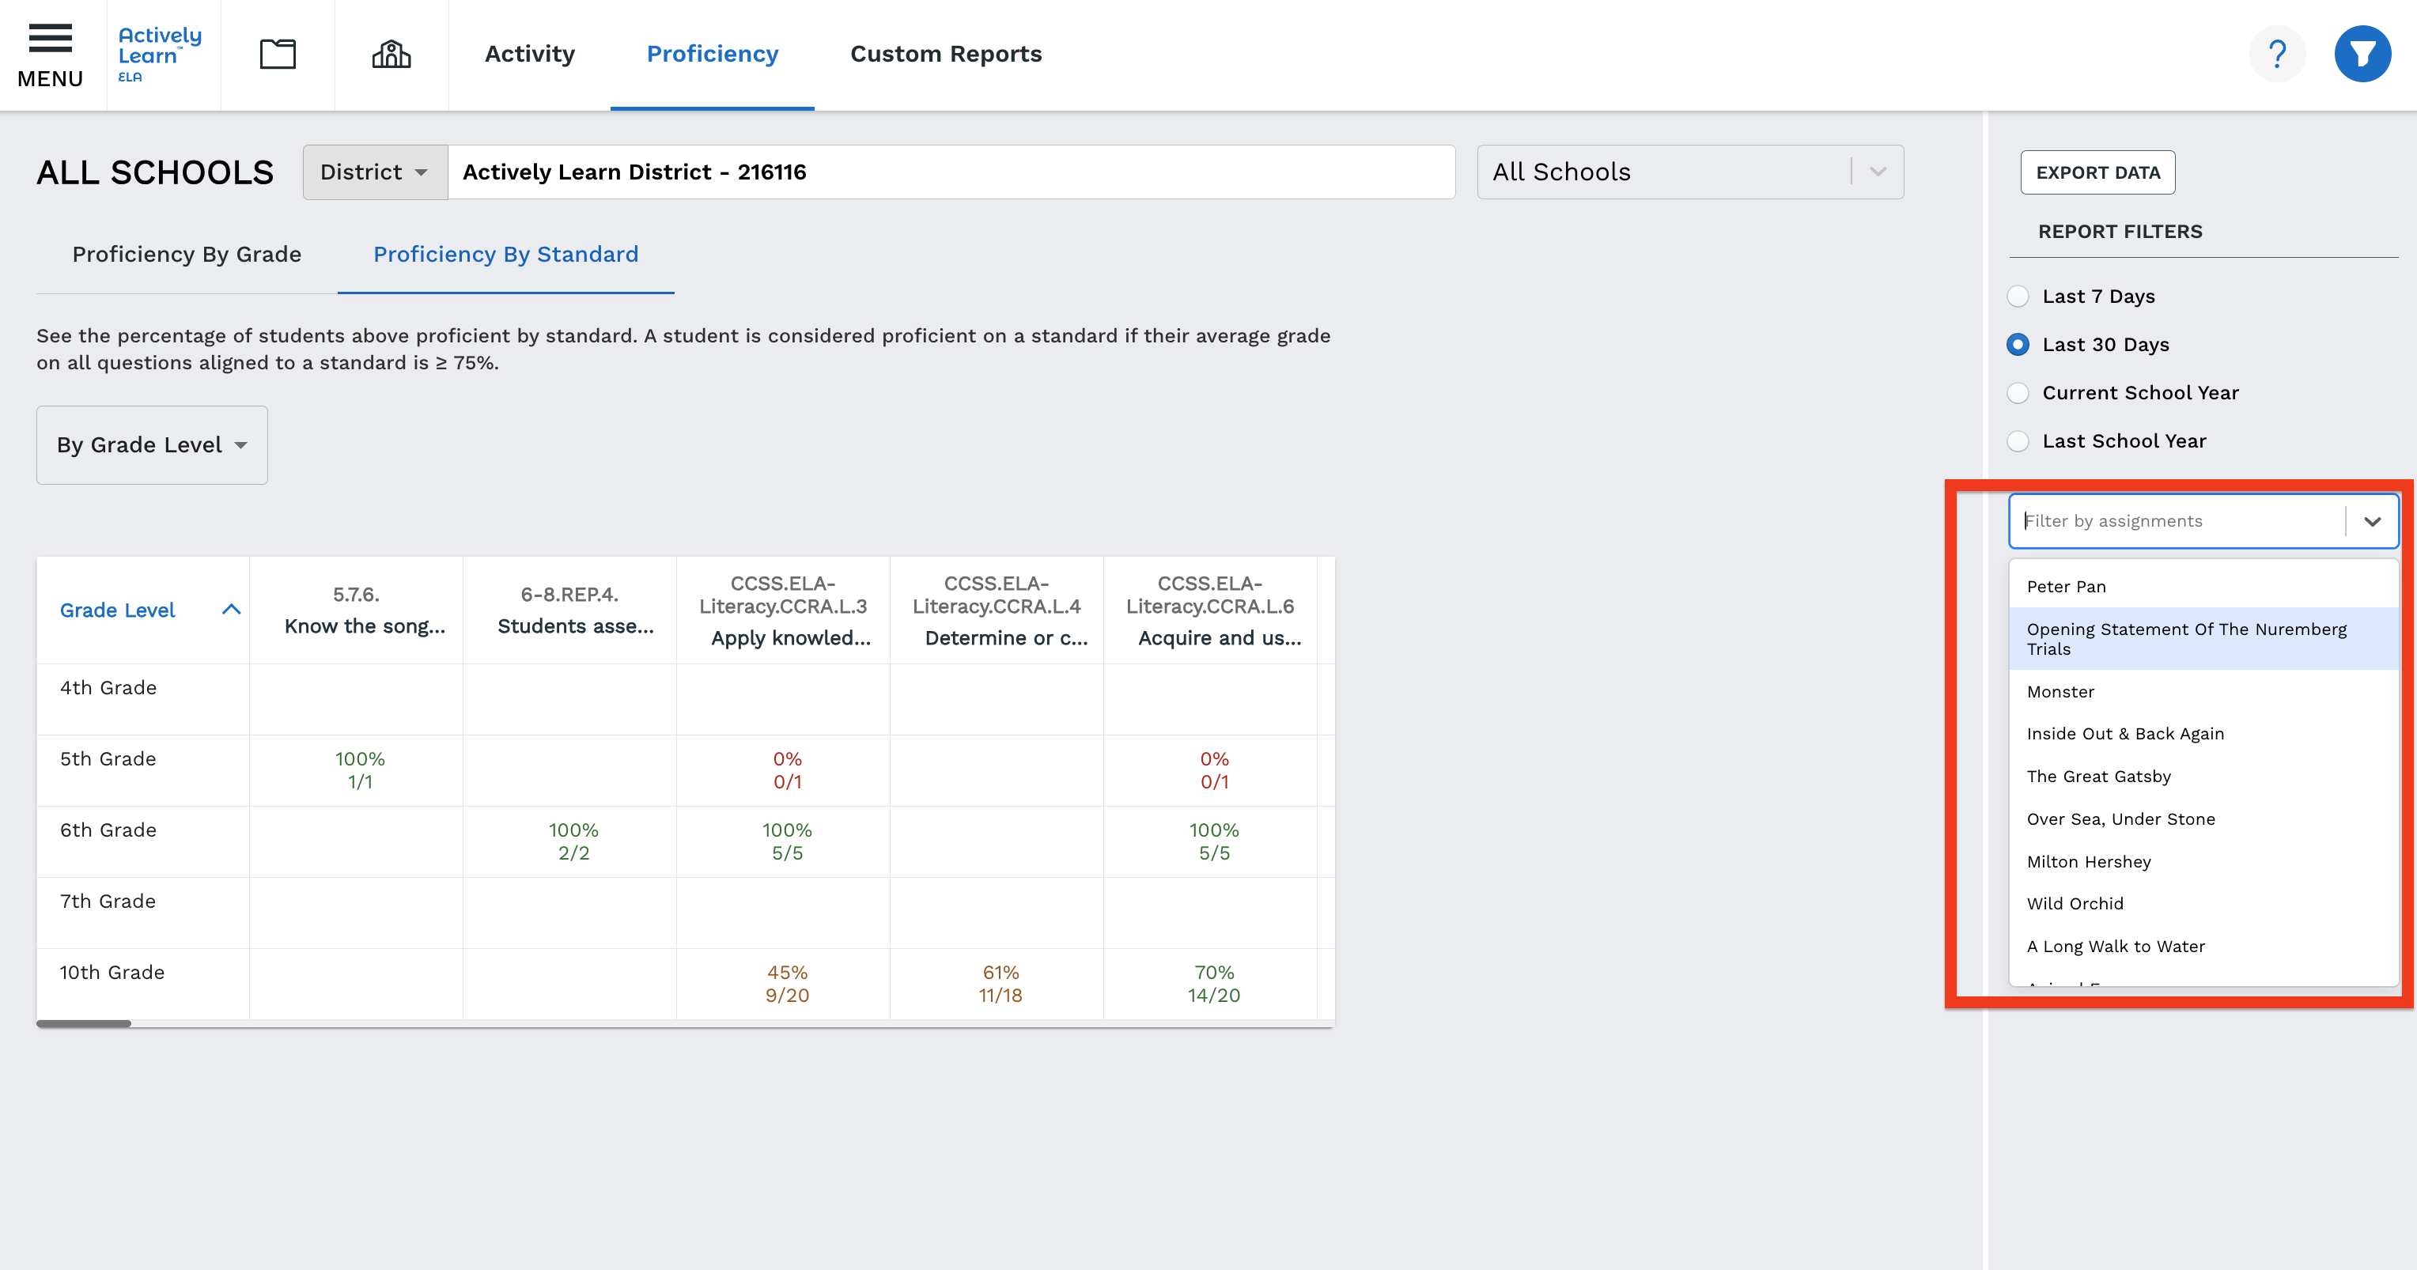The image size is (2417, 1270).
Task: Choose Wild Orchid assignment
Action: point(2203,903)
